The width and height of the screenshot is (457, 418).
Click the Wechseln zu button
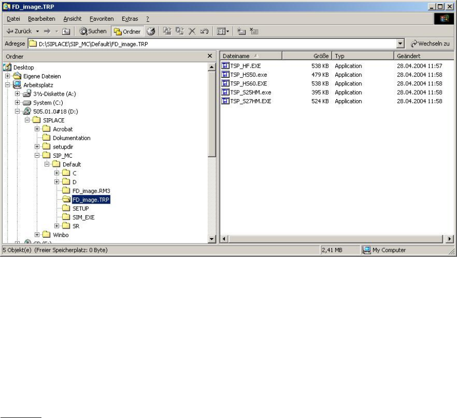[x=431, y=44]
